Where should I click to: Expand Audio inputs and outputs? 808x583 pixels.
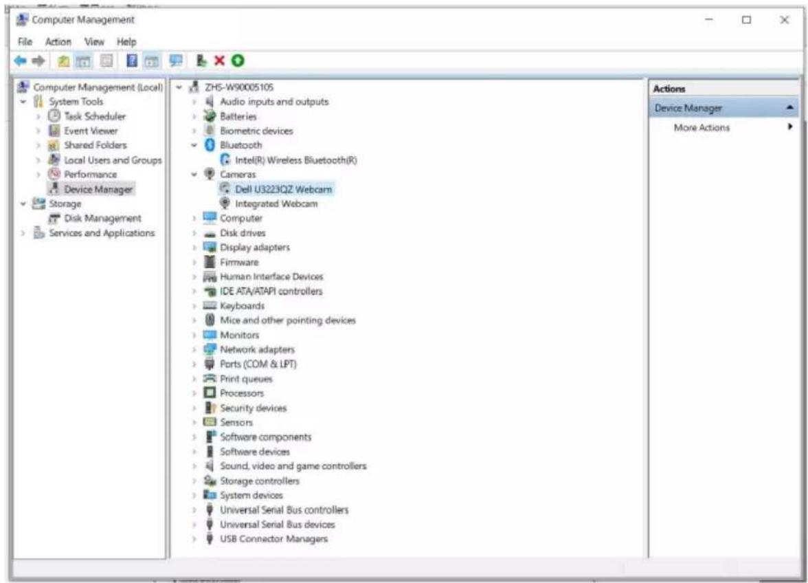194,102
